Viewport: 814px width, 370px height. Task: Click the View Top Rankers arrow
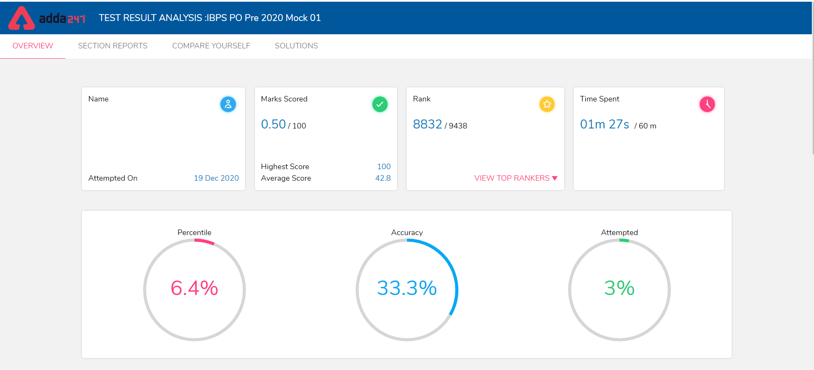click(x=555, y=178)
